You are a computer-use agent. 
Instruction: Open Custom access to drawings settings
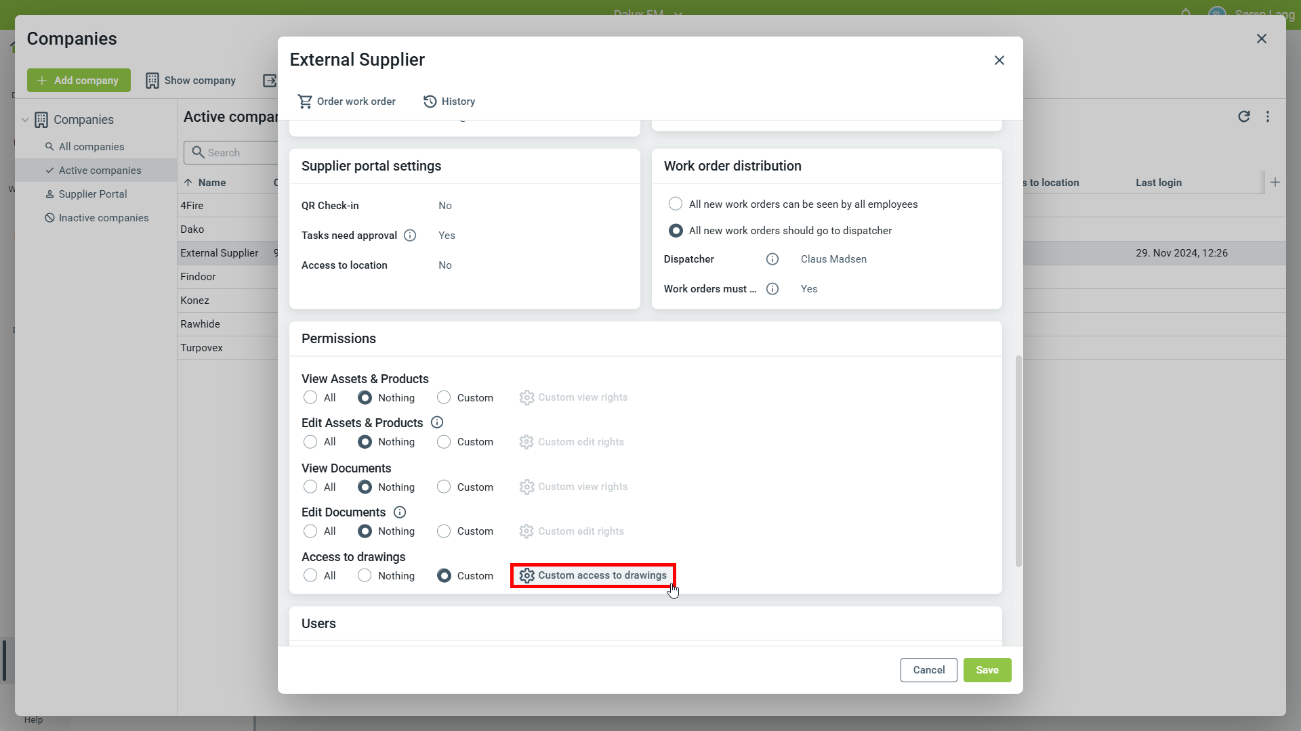point(593,575)
